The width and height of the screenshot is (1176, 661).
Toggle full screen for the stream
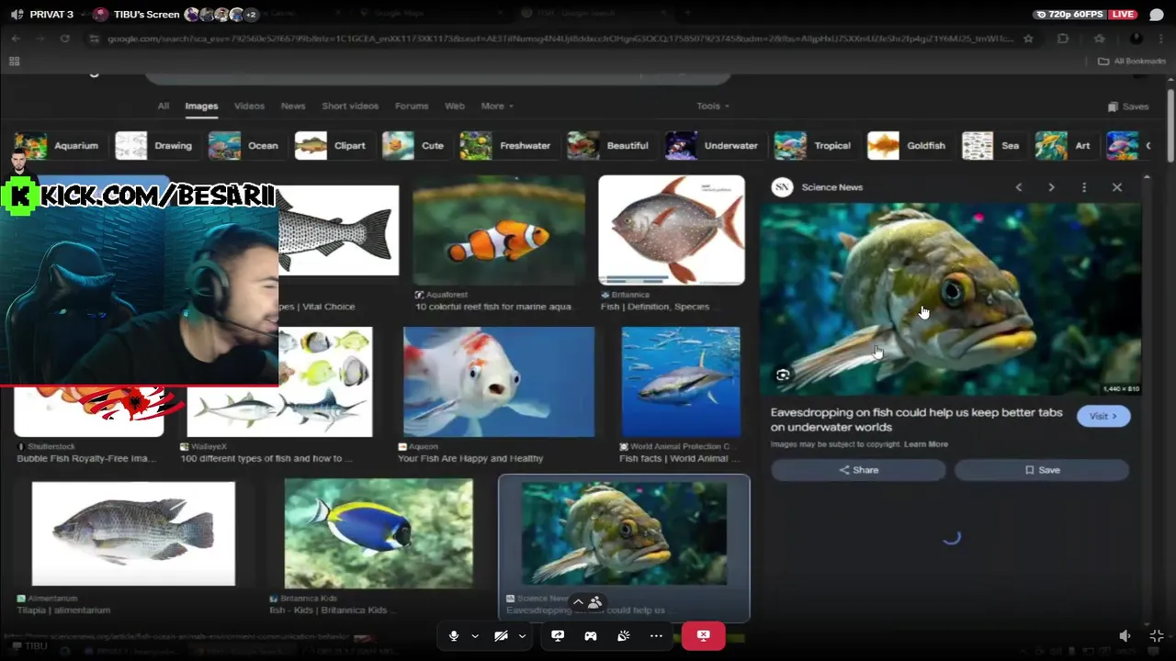tap(1156, 635)
